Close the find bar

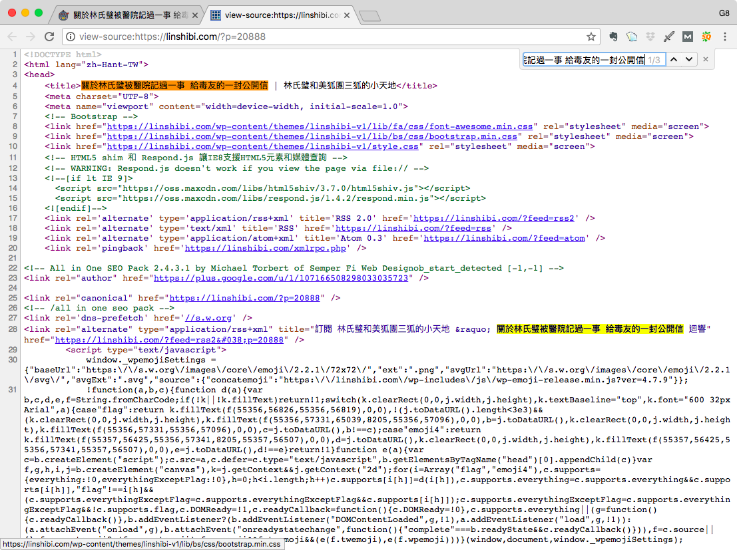click(706, 59)
